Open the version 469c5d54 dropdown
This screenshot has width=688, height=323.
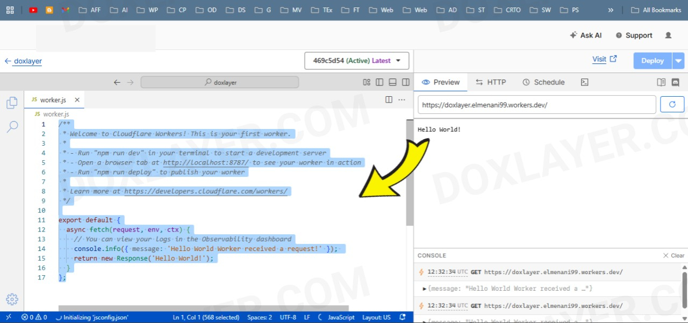[357, 61]
